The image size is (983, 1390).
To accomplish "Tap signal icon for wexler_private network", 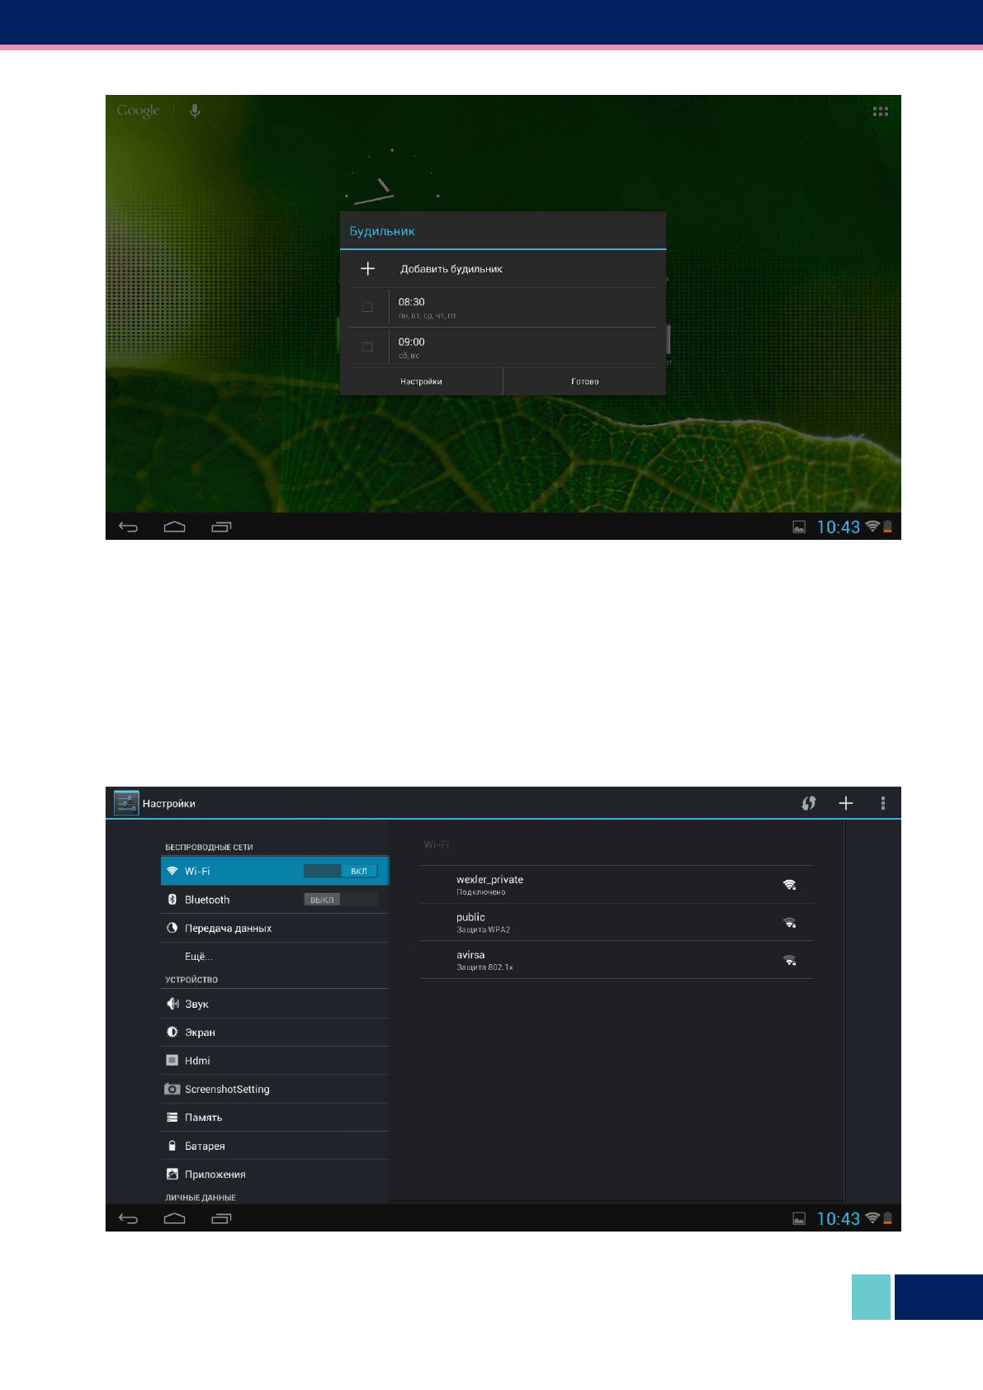I will click(789, 885).
